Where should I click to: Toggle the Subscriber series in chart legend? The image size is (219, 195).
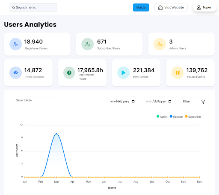[x=193, y=116]
